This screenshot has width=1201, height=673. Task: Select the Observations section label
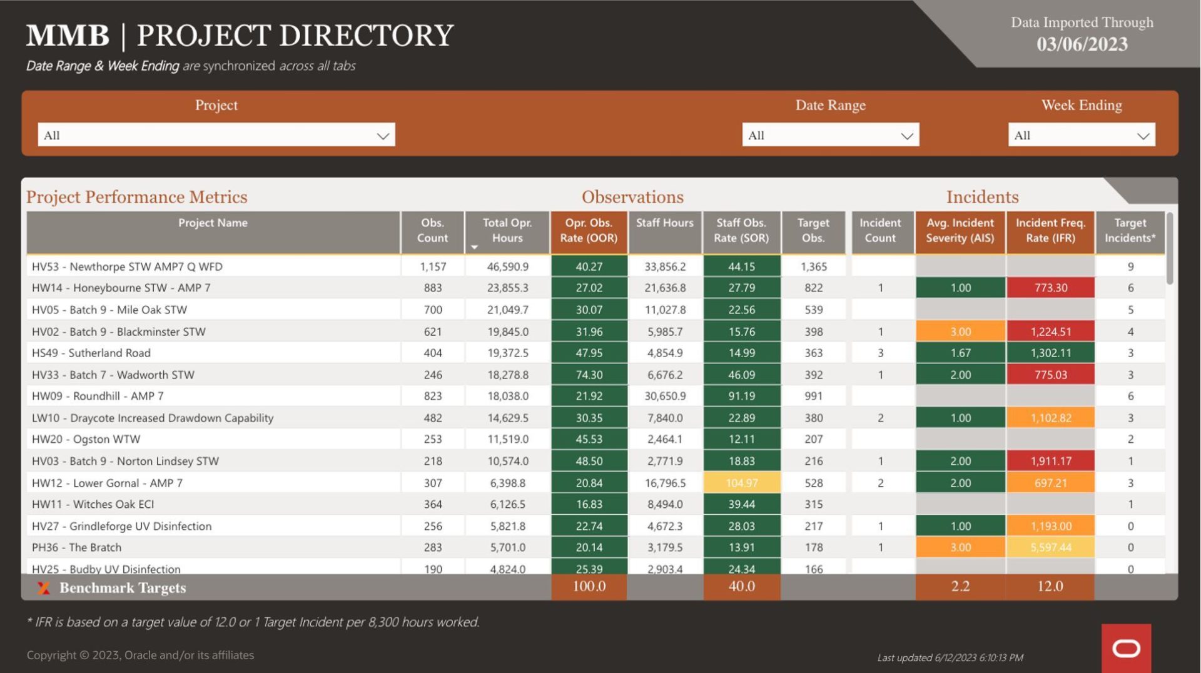pos(633,196)
